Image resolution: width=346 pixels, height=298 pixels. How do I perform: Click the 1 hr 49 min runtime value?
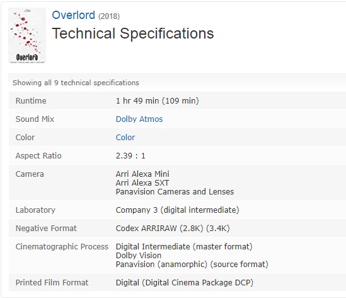point(158,101)
